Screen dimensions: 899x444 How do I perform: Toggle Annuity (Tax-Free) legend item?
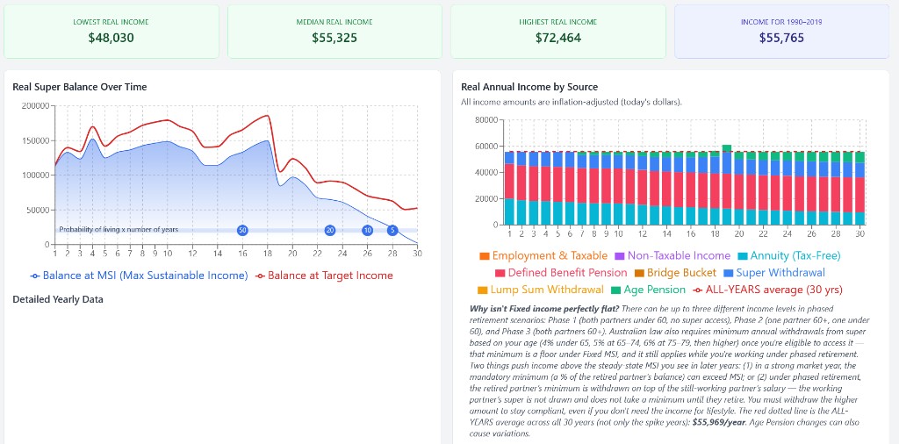pos(789,256)
